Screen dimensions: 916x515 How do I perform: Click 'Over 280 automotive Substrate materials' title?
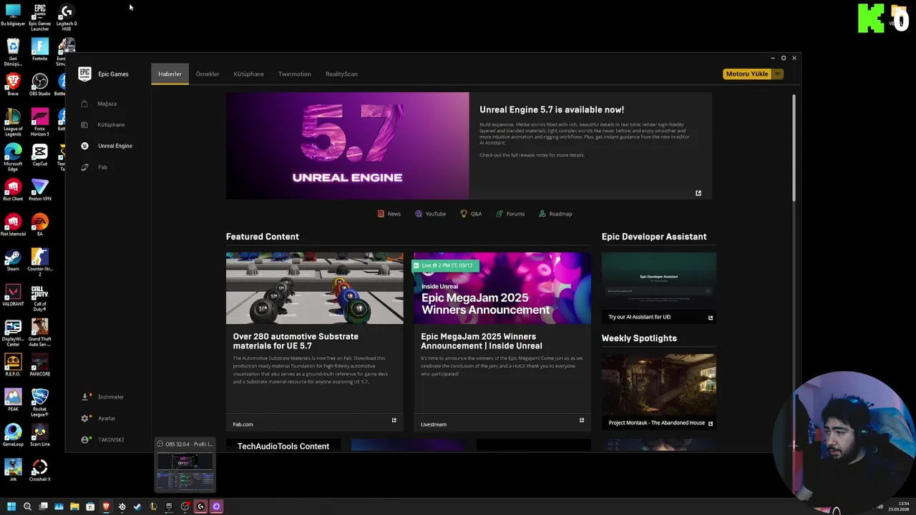tap(296, 341)
